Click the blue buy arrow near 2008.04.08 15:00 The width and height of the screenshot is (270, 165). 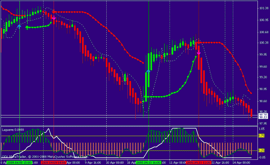tap(19, 26)
